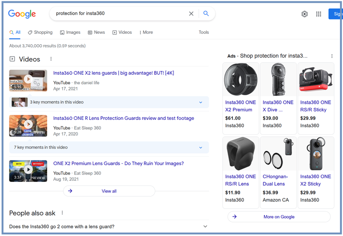Open the Insta360 ONE RS/R Lens ad link
The width and height of the screenshot is (343, 236).
(x=241, y=180)
